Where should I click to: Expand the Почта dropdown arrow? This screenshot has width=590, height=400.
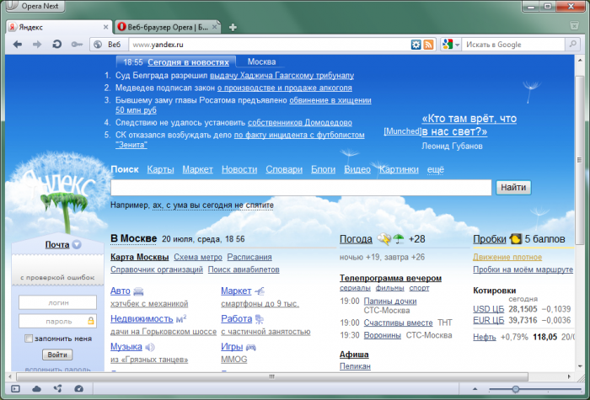coord(77,245)
